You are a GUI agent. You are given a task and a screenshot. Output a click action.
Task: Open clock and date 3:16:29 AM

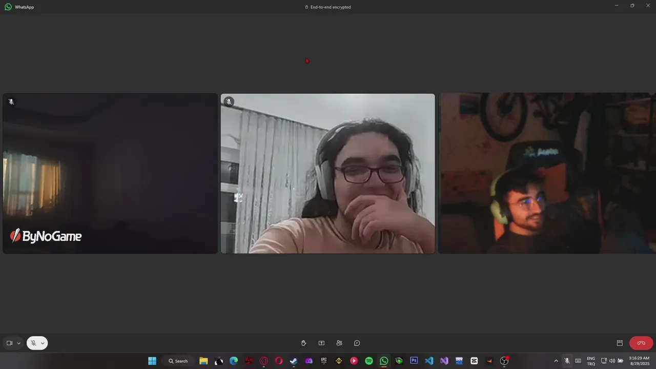tap(639, 361)
